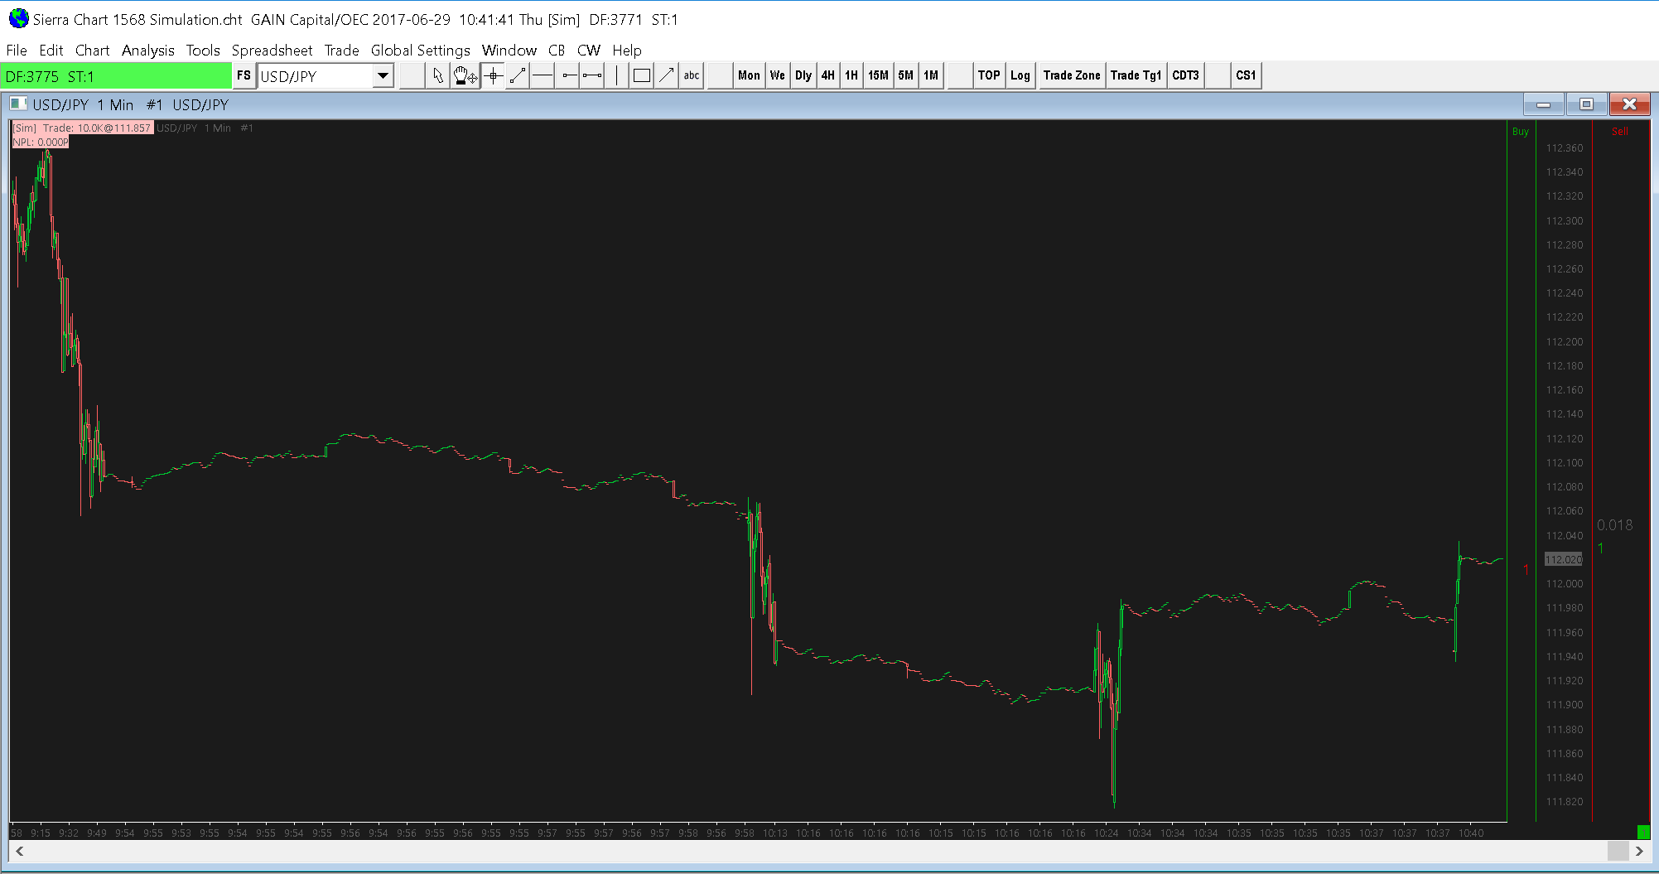Click the Sell column header in trade DOM
1659x874 pixels.
(1620, 132)
